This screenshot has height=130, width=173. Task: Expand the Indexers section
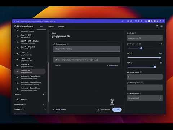tap(44, 109)
